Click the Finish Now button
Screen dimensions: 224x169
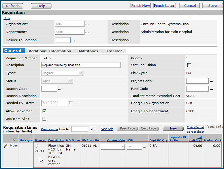pos(140,6)
